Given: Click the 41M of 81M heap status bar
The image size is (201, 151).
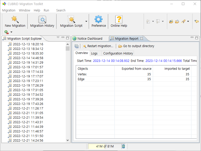Looking at the screenshot, I should 105,146.
